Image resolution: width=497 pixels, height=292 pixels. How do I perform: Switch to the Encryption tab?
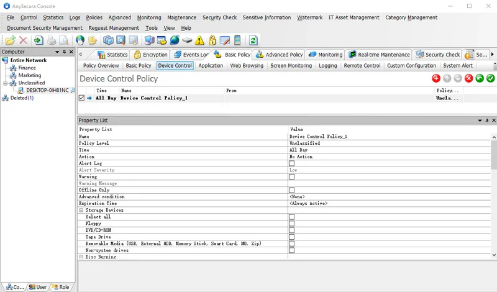(150, 55)
